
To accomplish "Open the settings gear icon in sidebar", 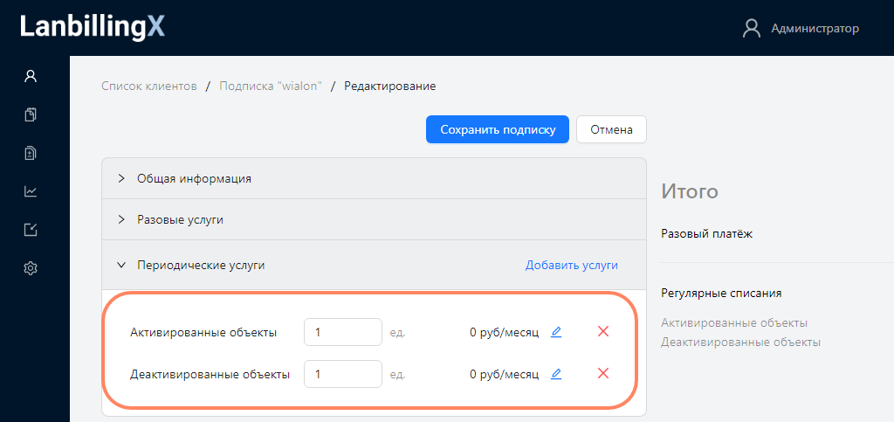I will click(31, 268).
